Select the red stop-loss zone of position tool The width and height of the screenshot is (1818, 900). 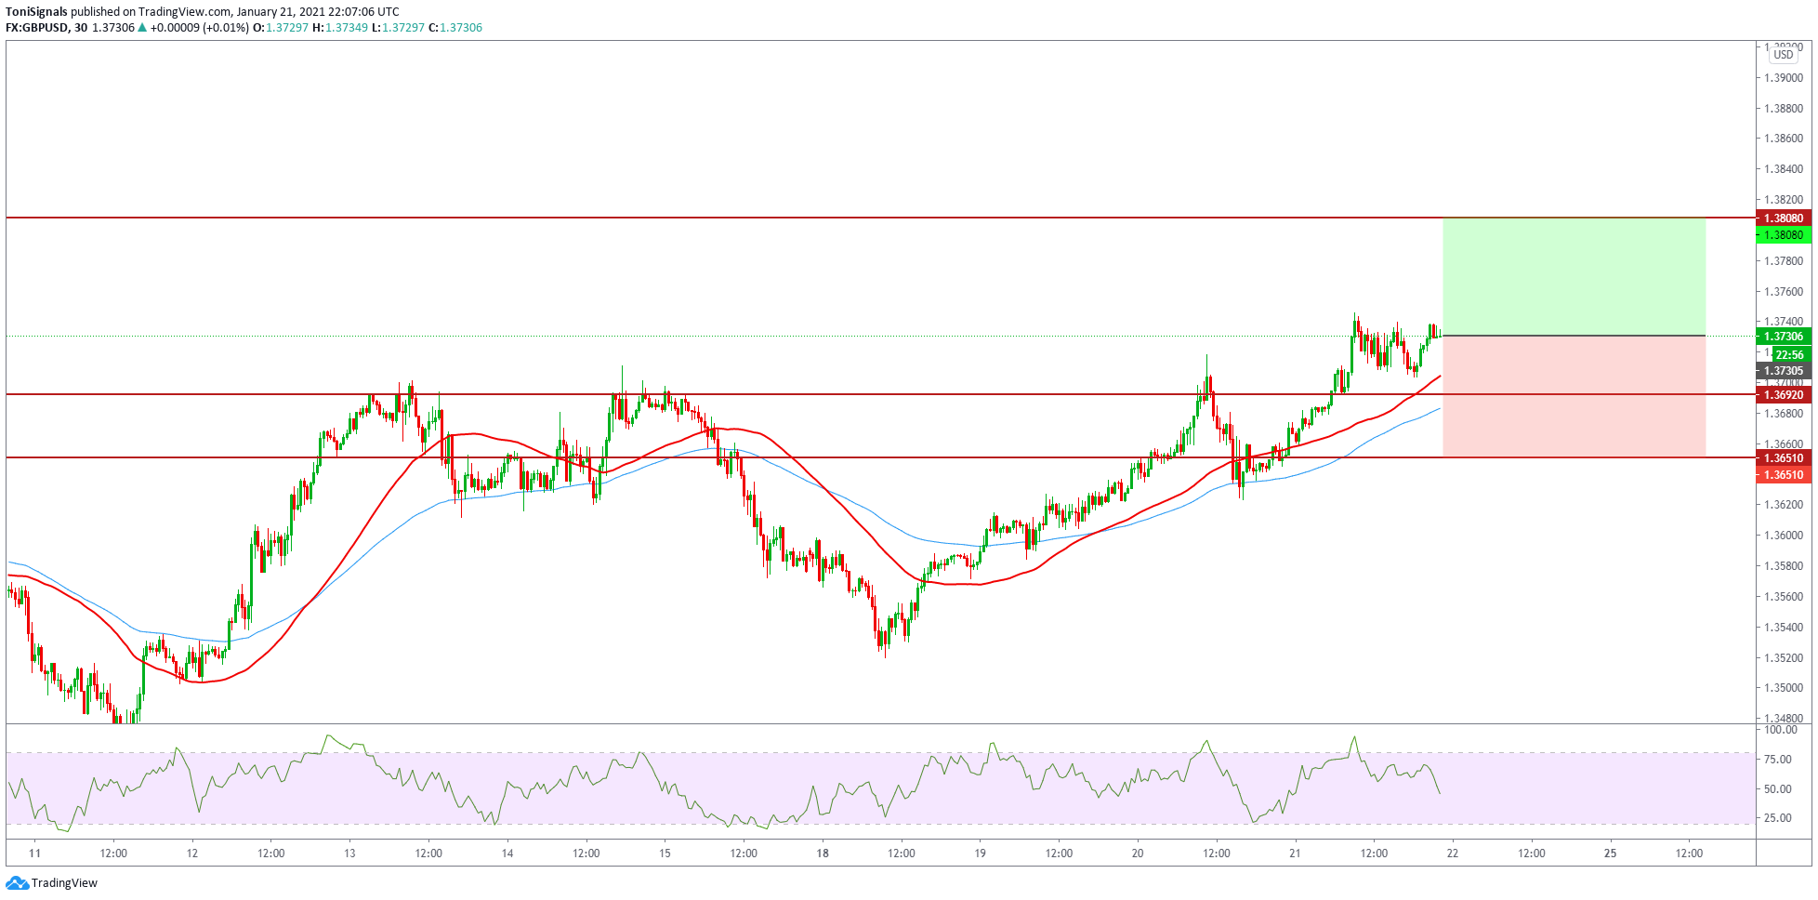point(1573,396)
